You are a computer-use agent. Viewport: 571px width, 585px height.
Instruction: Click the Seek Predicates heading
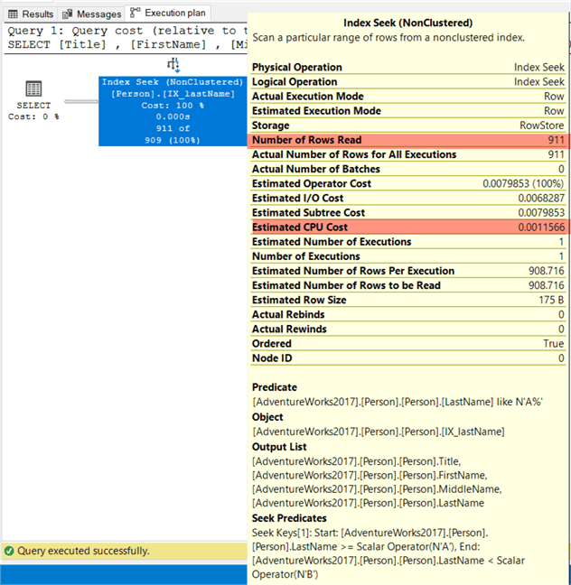(289, 518)
